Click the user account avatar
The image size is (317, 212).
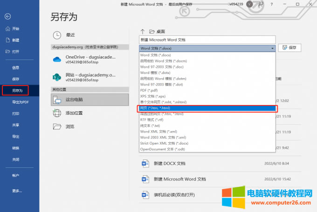pos(249,4)
